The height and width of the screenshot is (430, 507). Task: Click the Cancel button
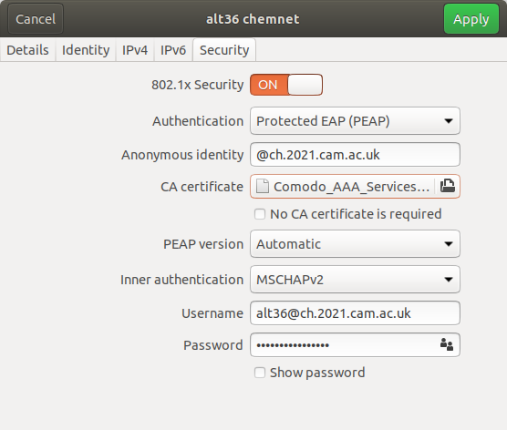coord(36,19)
